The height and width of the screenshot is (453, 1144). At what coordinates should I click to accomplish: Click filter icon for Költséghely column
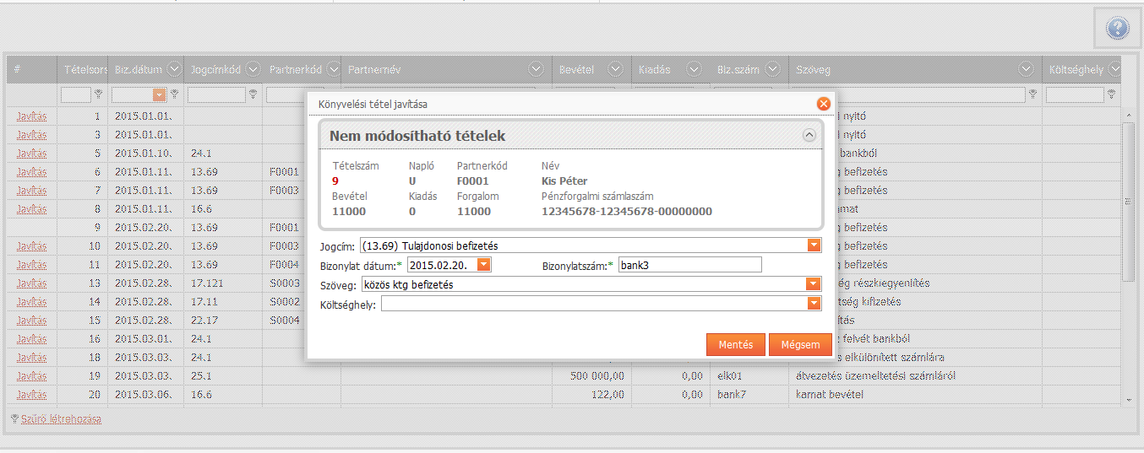click(1112, 94)
